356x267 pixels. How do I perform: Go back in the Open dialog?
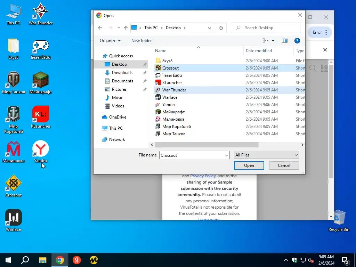pos(100,28)
